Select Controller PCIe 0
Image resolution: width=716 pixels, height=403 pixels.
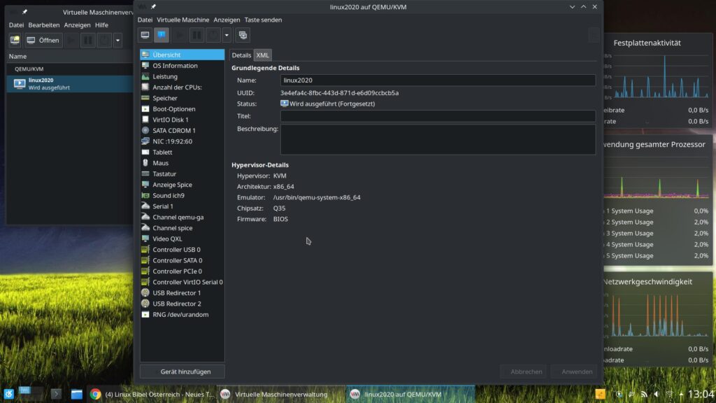(x=182, y=271)
